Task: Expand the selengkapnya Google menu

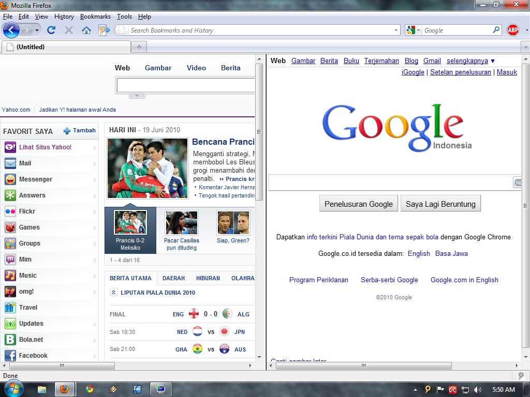Action: point(470,61)
